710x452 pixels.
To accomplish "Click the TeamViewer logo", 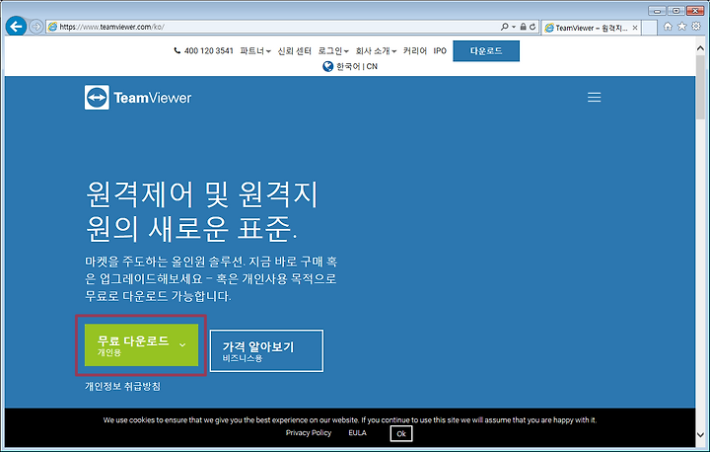I will coord(138,97).
